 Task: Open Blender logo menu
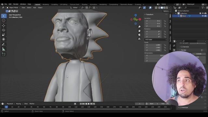(x=2, y=4)
